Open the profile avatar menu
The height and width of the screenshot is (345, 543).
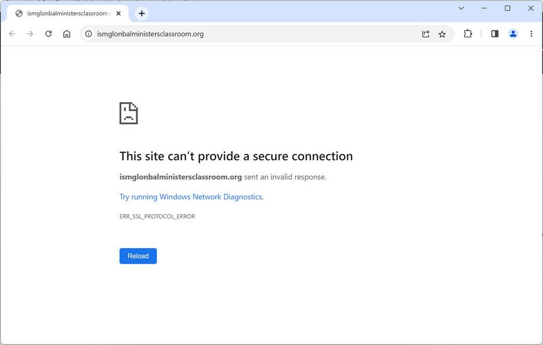(513, 34)
